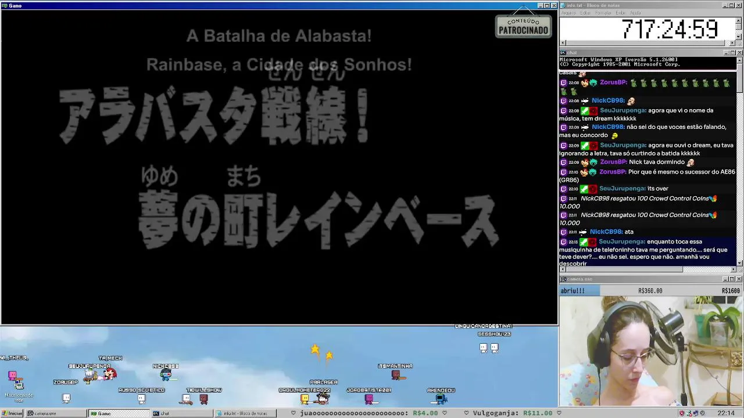Open the Formatar menu in Bloco de notas

603,13
